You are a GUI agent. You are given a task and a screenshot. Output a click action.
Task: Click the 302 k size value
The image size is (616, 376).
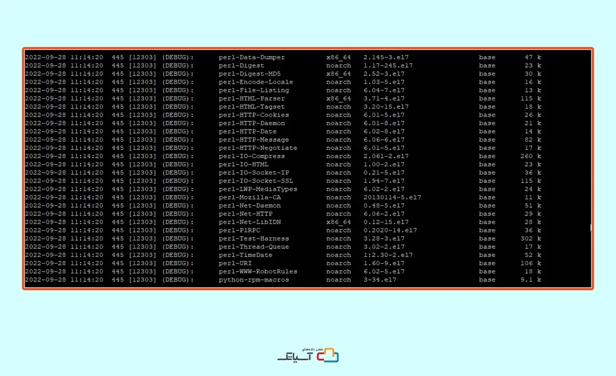(531, 238)
